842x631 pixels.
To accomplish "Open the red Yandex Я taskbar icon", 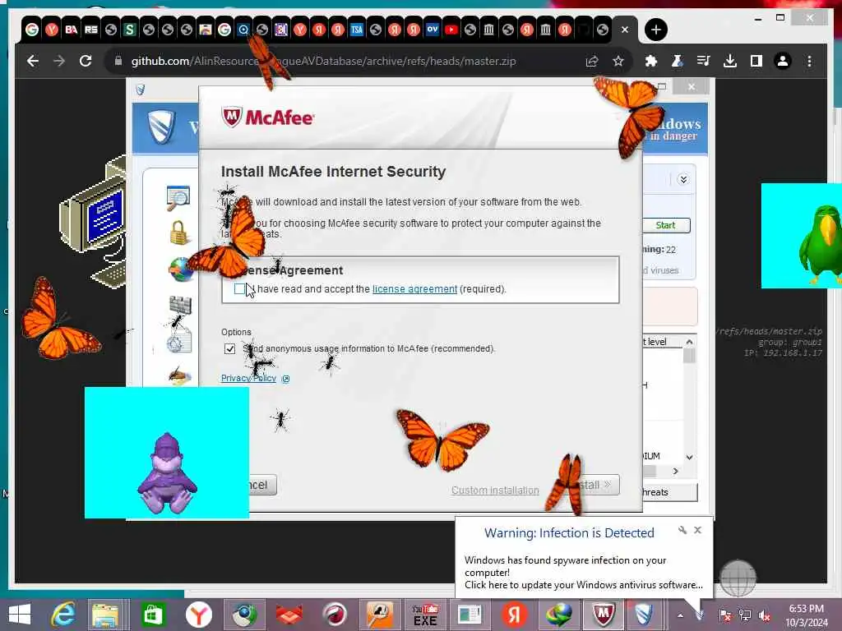I will pyautogui.click(x=515, y=615).
